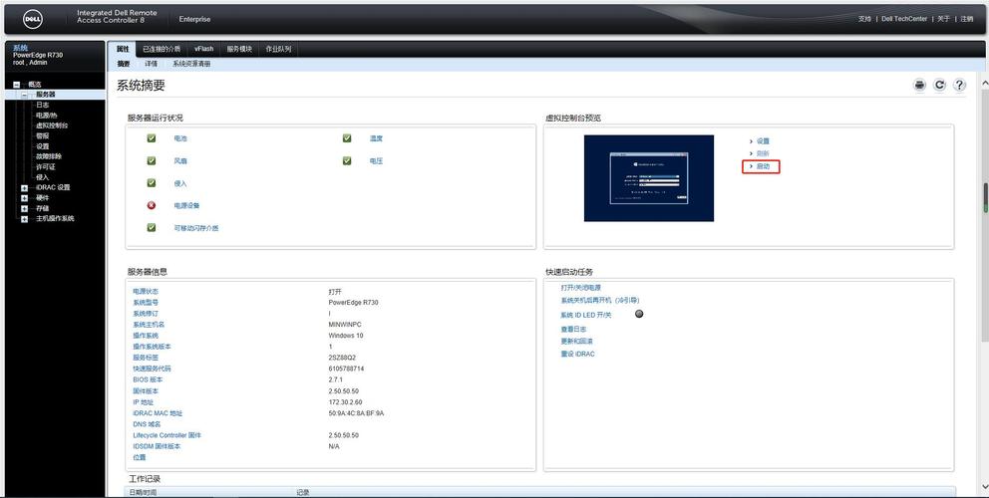
Task: Expand the 主机操作系统 tree node
Action: [25, 219]
